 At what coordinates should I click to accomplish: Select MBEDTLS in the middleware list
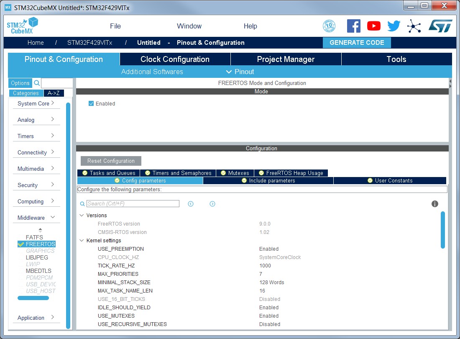pos(38,271)
